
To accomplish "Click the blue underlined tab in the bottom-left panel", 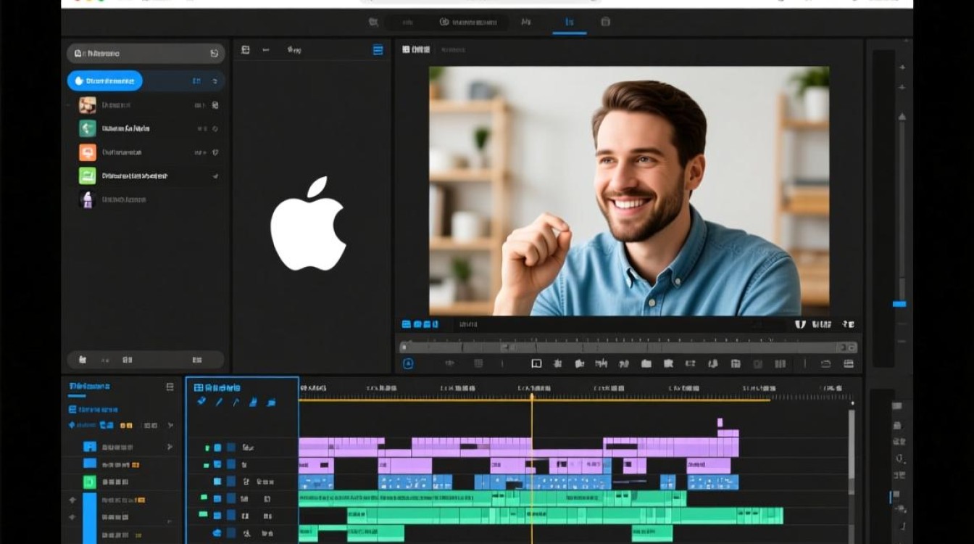I will (89, 387).
